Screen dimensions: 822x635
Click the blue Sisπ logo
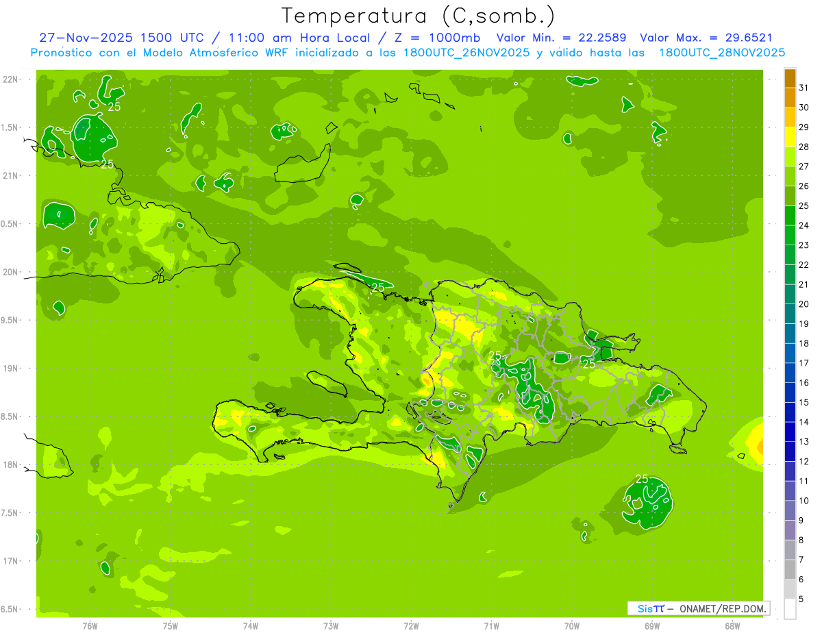[650, 608]
